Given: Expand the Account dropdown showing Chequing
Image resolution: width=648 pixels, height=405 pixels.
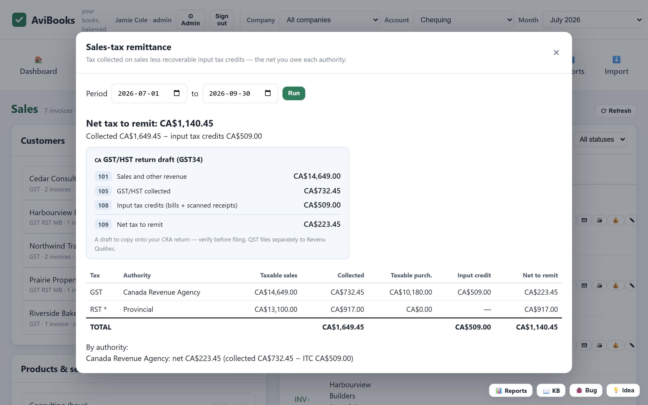Looking at the screenshot, I should click(463, 20).
